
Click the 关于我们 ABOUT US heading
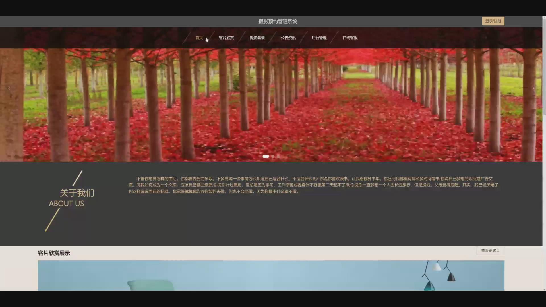pos(71,198)
